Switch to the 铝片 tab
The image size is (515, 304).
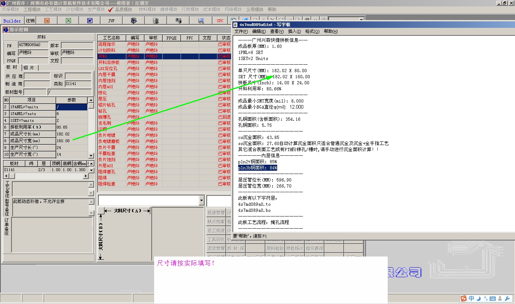29,68
